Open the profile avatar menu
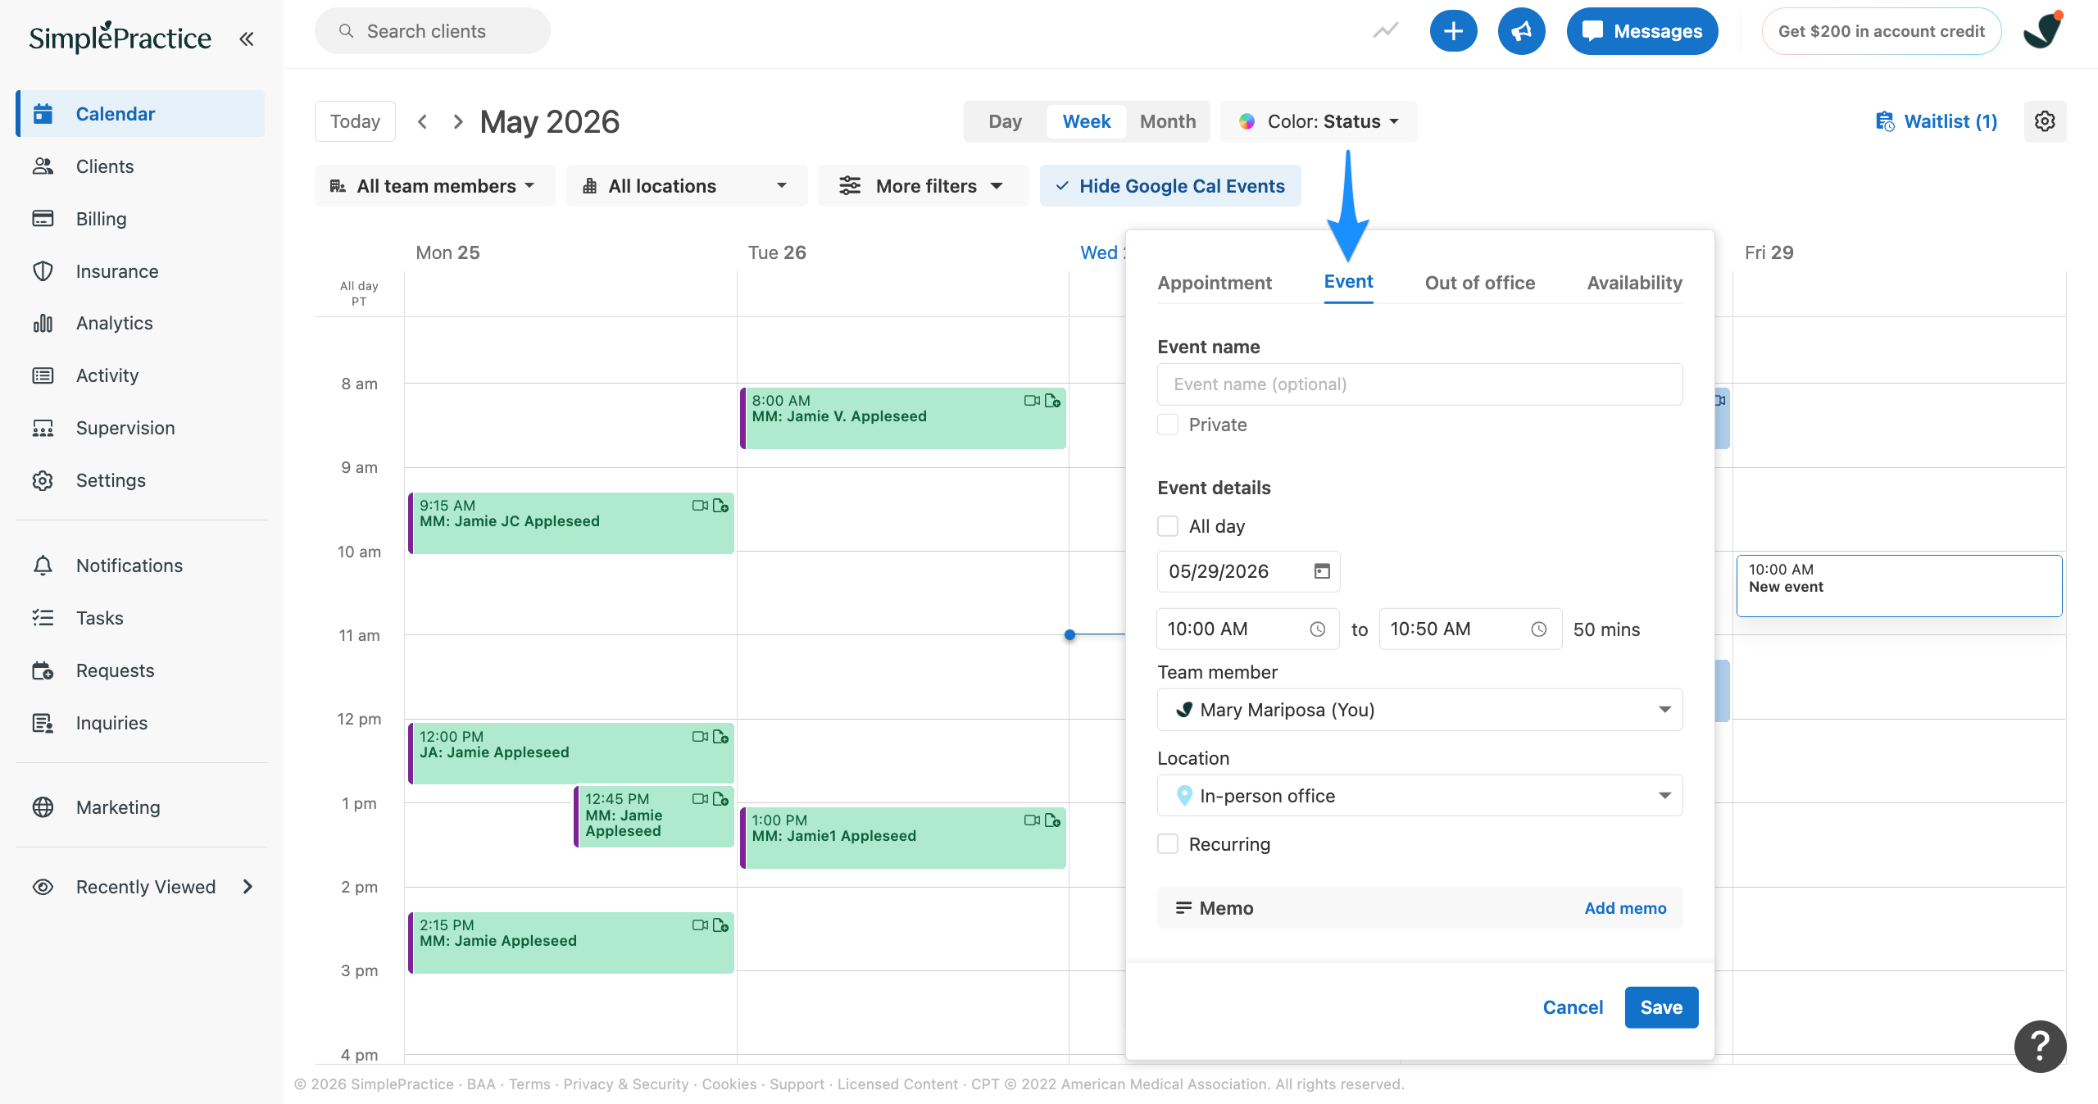 click(2043, 31)
